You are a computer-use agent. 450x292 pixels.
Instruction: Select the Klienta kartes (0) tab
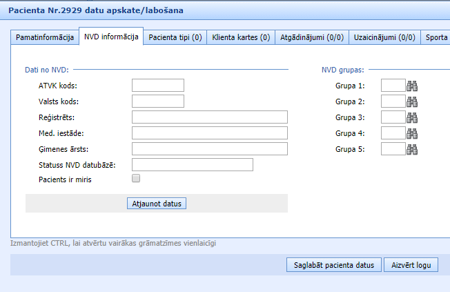click(241, 37)
